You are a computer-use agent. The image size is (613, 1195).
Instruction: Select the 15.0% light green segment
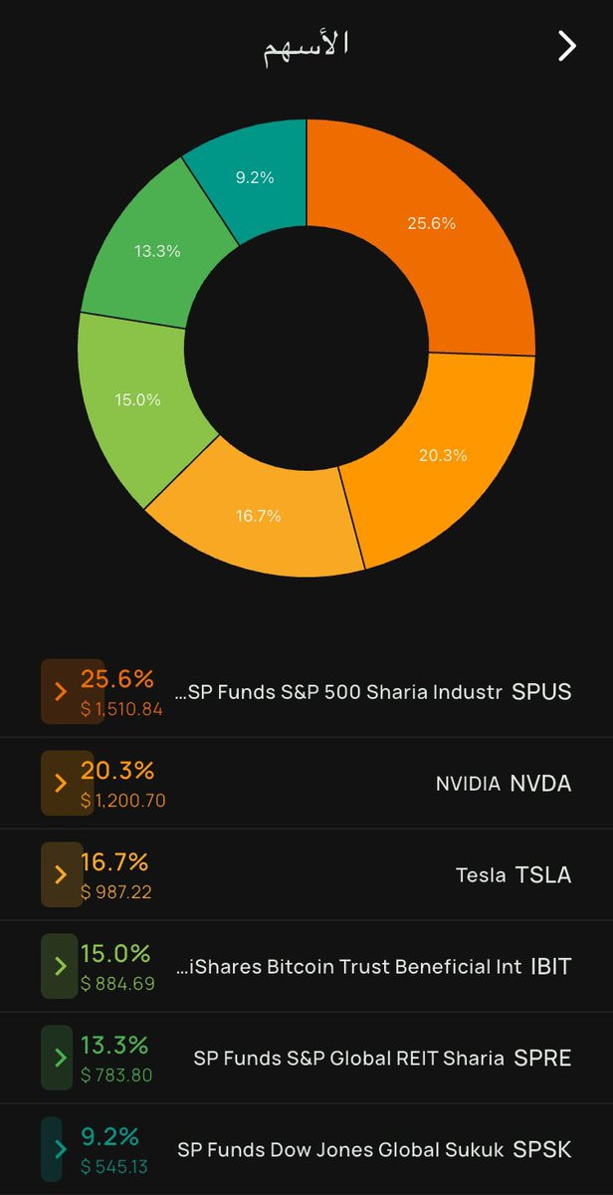137,399
